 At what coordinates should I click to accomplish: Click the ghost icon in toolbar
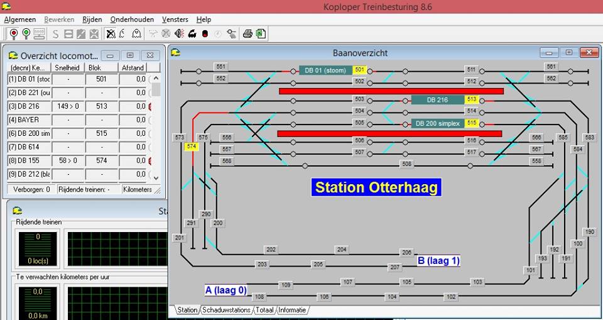tap(136, 34)
